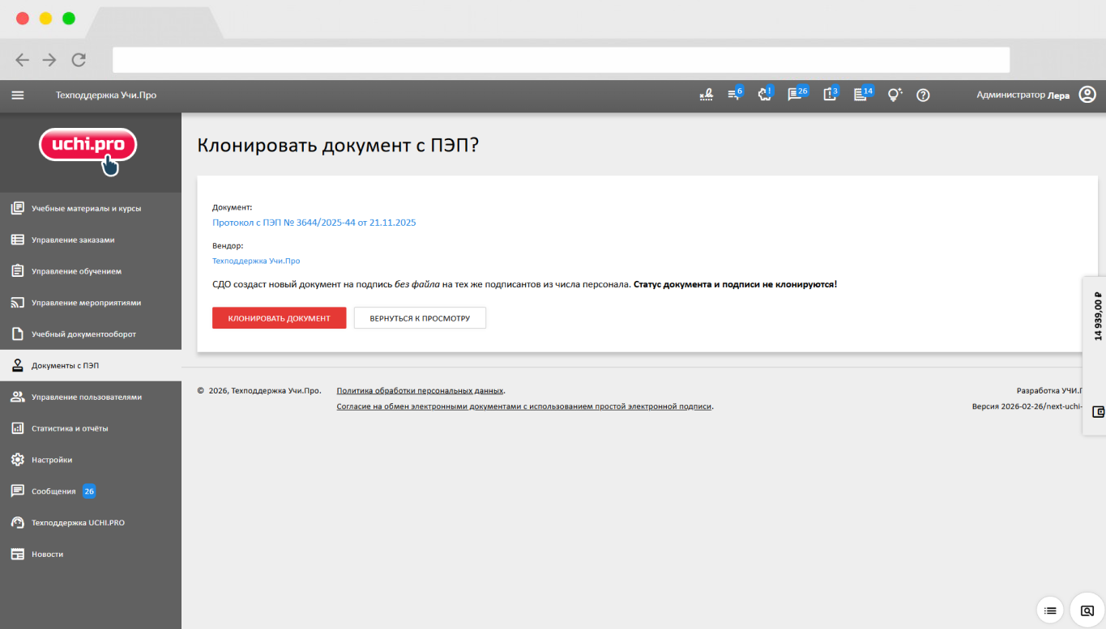Screen dimensions: 1106x629
Task: Open the piggy bank balance notification icon
Action: pyautogui.click(x=763, y=95)
